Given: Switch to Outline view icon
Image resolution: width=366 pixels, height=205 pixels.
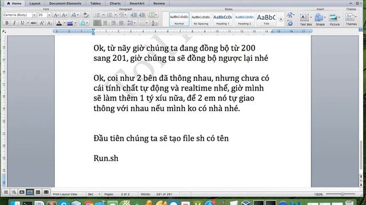Looking at the screenshot, I should (14, 192).
